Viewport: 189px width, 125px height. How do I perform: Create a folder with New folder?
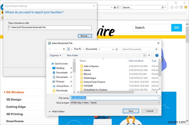pos(72,55)
